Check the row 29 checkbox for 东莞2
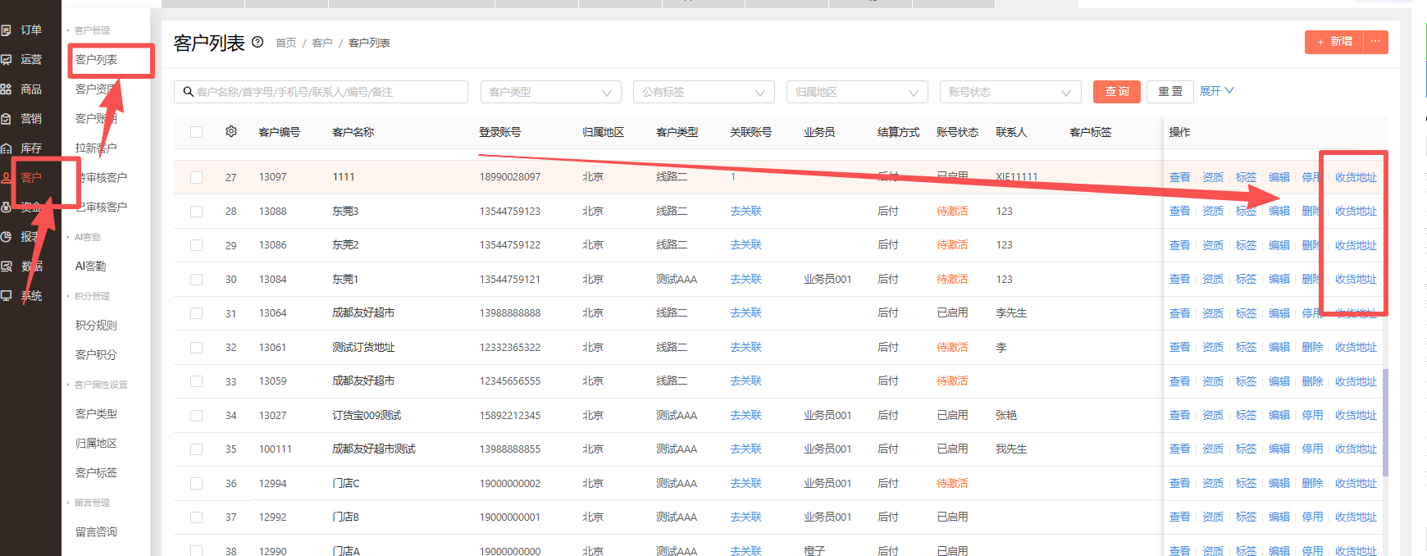1427x556 pixels. [x=196, y=245]
